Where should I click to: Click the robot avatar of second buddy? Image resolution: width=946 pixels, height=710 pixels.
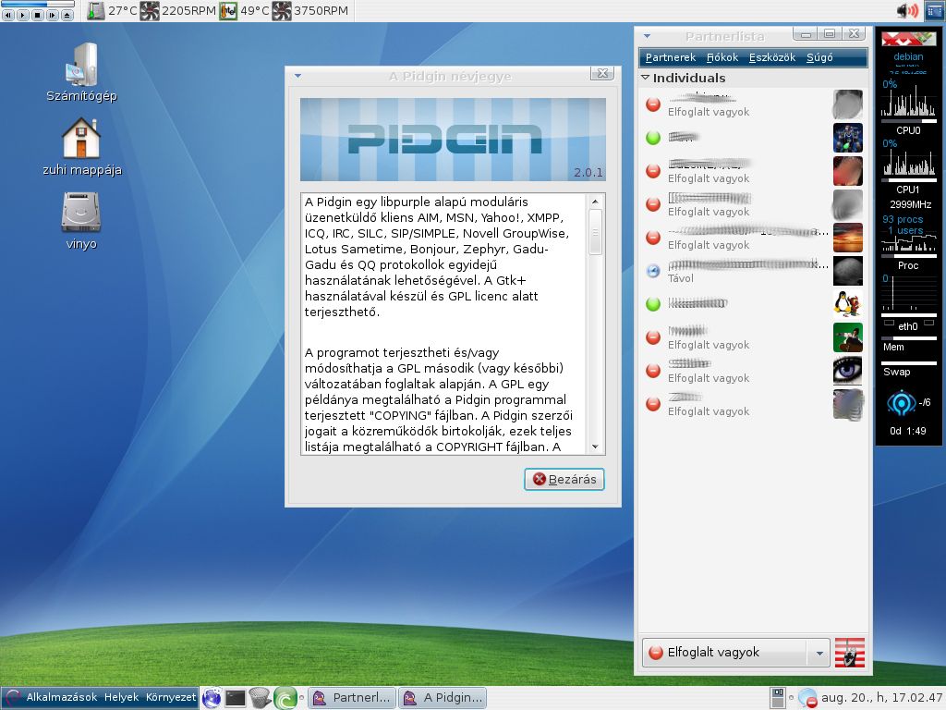click(x=848, y=138)
